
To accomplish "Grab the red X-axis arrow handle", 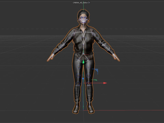I will pyautogui.click(x=105, y=83).
